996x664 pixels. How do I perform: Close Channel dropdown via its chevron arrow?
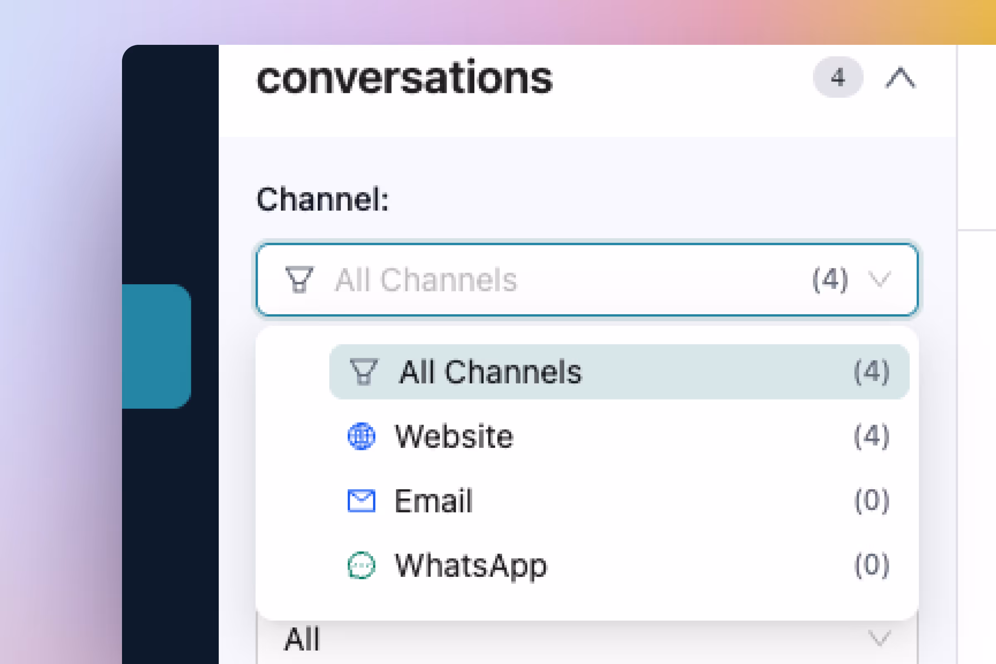point(879,279)
